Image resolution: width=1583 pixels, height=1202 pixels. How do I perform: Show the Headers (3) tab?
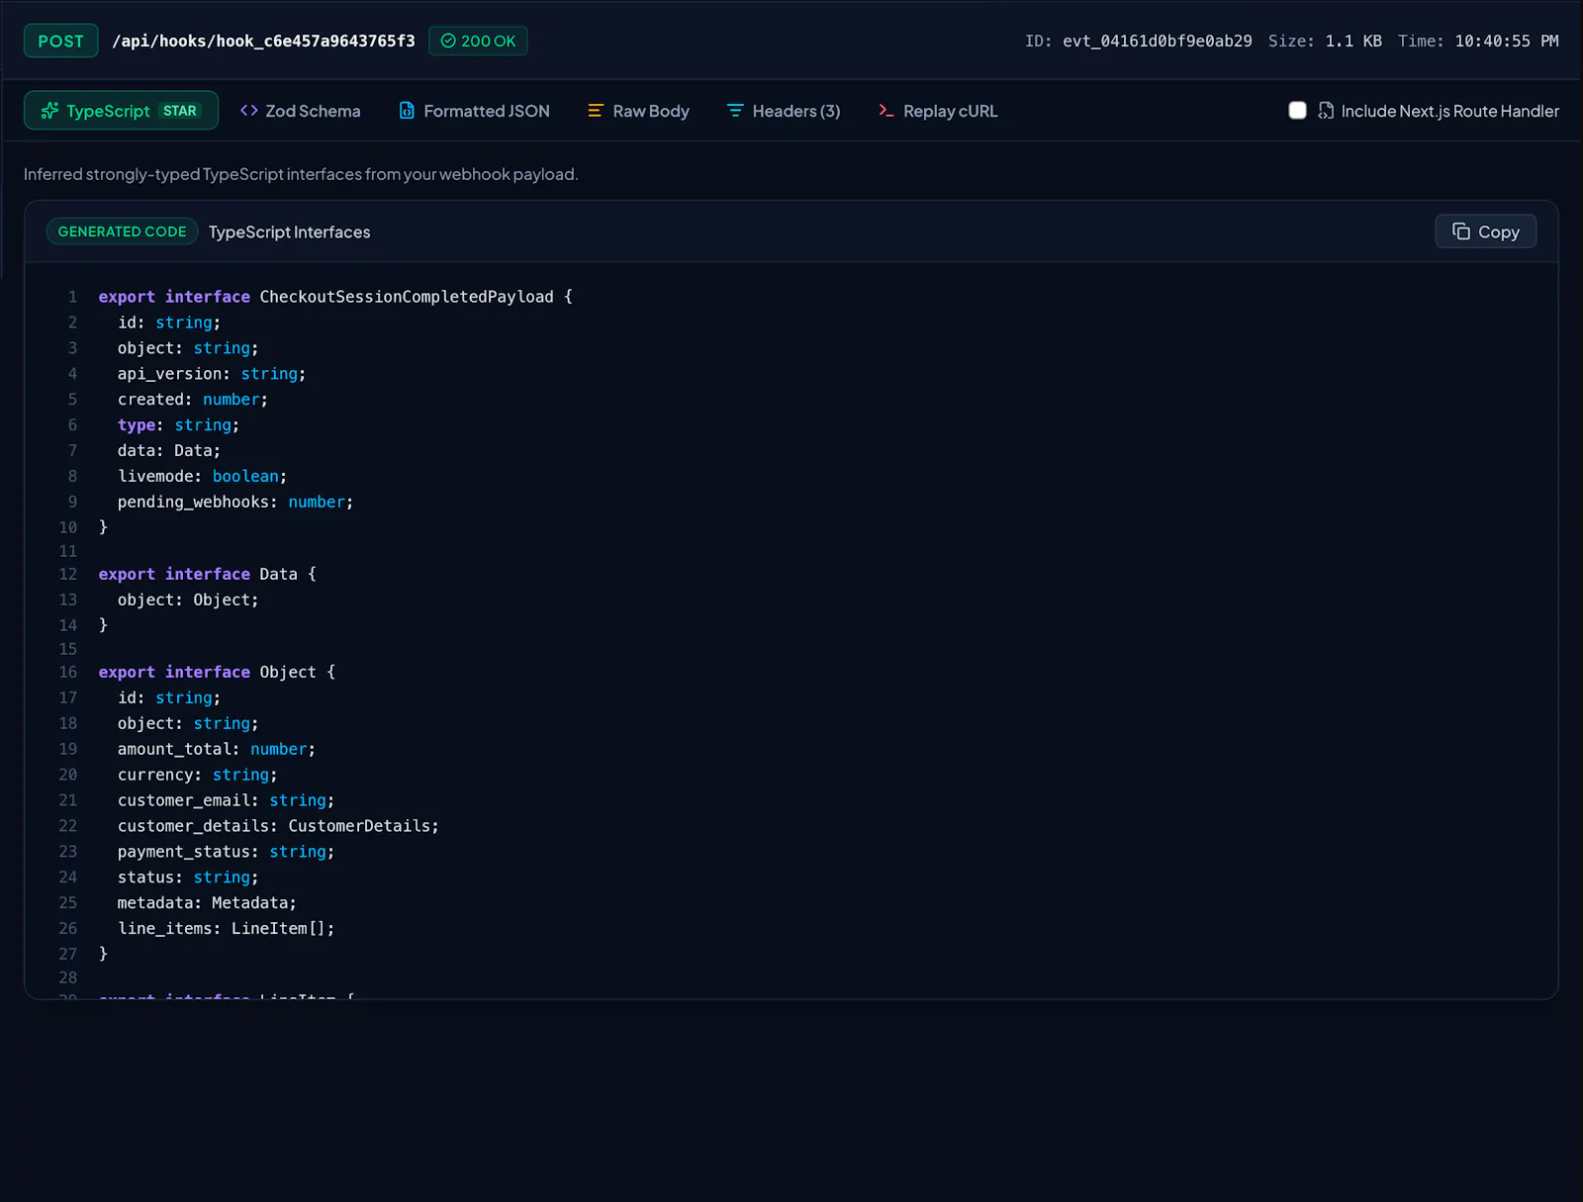tap(784, 111)
